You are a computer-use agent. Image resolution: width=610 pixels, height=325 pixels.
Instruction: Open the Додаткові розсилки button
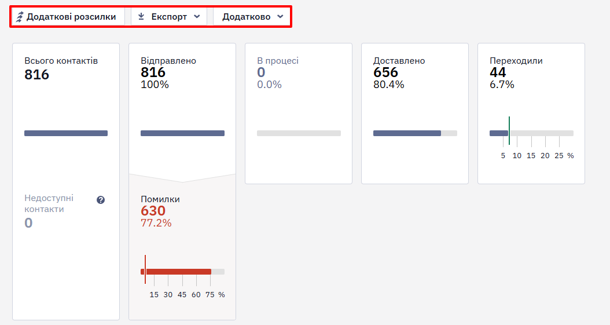[x=68, y=17]
